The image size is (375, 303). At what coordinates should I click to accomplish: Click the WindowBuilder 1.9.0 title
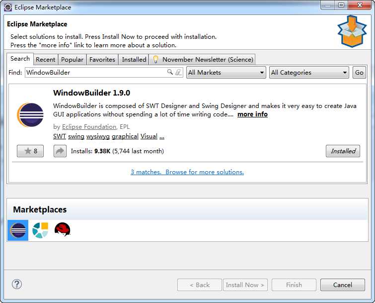[91, 93]
